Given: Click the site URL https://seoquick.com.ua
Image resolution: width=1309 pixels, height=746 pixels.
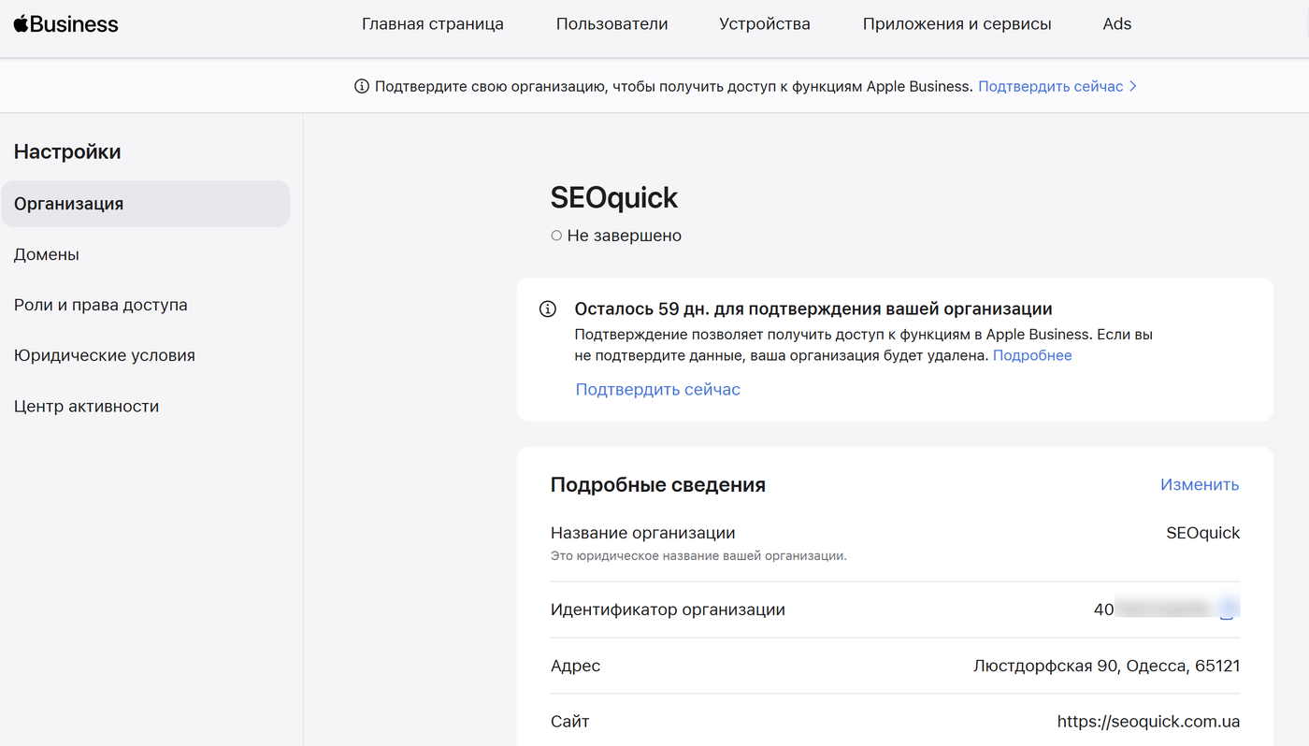Looking at the screenshot, I should click(1149, 722).
